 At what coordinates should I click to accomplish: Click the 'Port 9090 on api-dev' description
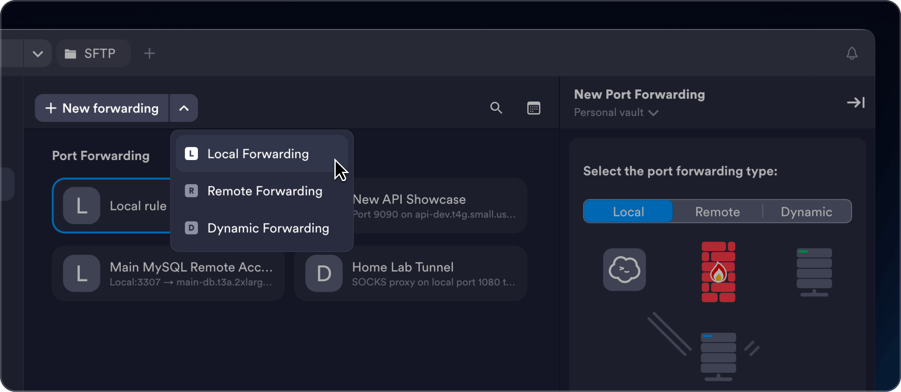point(434,214)
